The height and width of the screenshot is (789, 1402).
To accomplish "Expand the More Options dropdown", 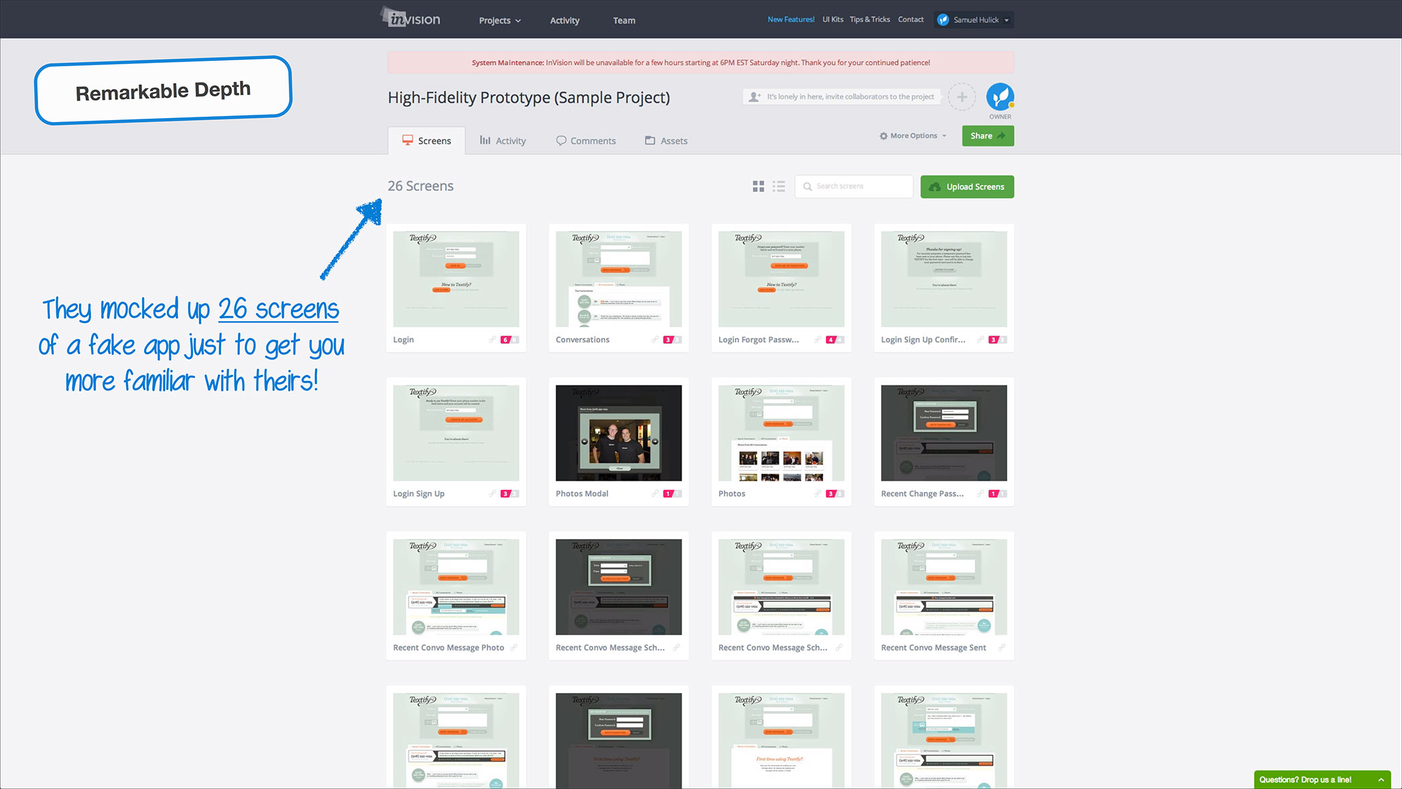I will [913, 136].
